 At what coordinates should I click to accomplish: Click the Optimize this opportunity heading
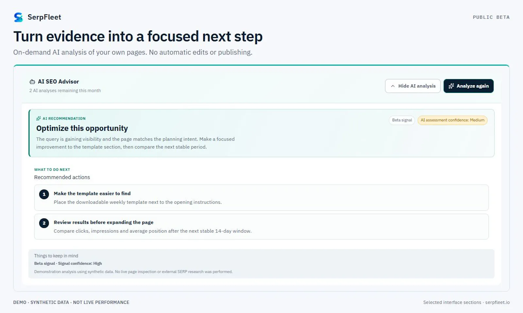tap(82, 128)
